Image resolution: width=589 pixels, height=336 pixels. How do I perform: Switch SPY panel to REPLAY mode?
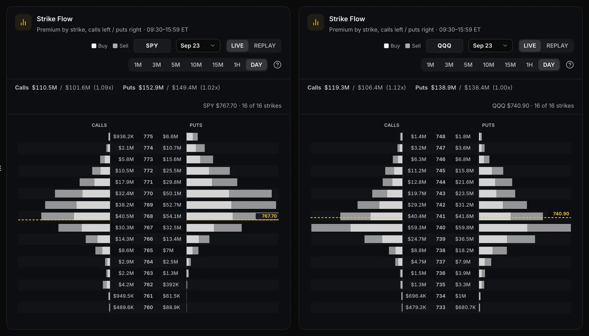point(265,46)
